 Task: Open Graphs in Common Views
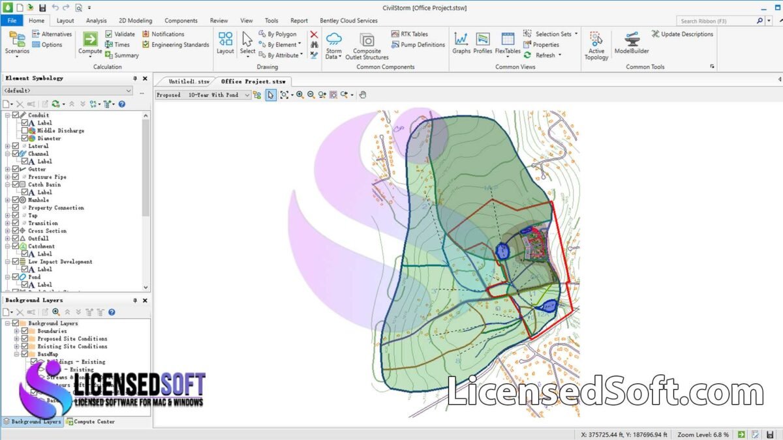(461, 43)
